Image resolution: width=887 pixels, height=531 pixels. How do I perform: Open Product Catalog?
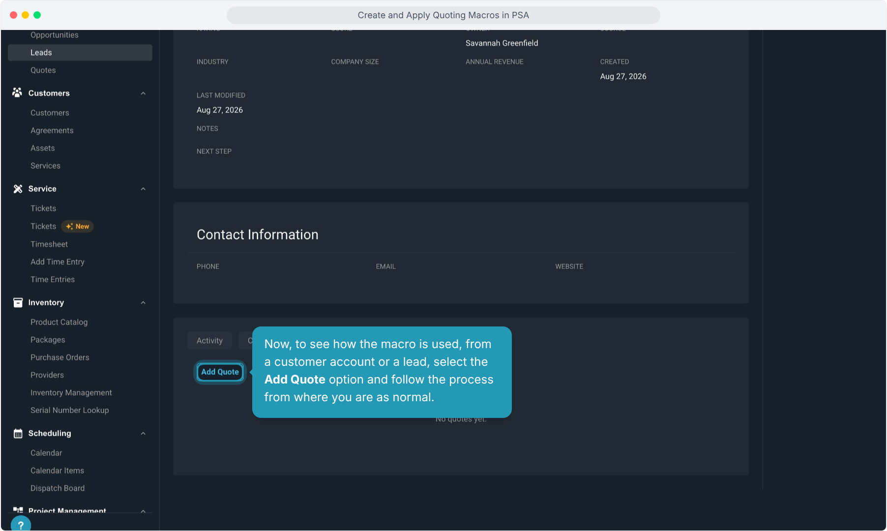click(59, 322)
